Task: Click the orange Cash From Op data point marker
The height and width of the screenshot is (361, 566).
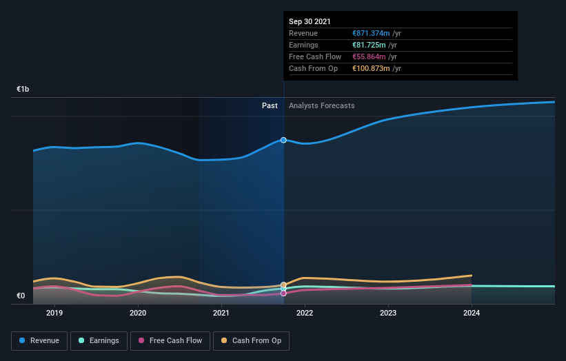Action: (x=283, y=285)
